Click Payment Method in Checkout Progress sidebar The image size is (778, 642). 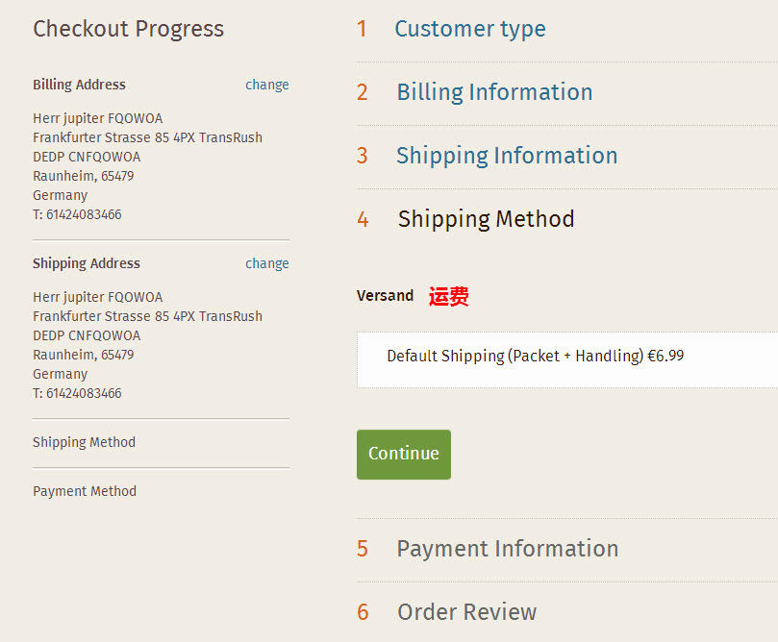point(85,491)
